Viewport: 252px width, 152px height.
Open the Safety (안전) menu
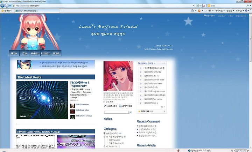tap(230, 11)
